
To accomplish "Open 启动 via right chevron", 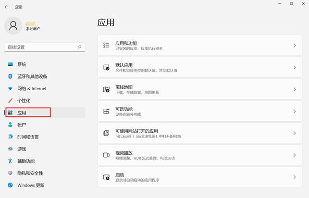I will coord(294,177).
